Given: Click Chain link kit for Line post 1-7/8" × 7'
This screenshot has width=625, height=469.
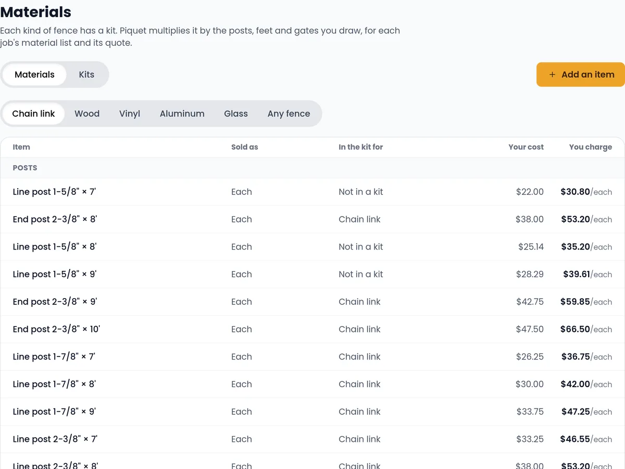Looking at the screenshot, I should coord(359,357).
